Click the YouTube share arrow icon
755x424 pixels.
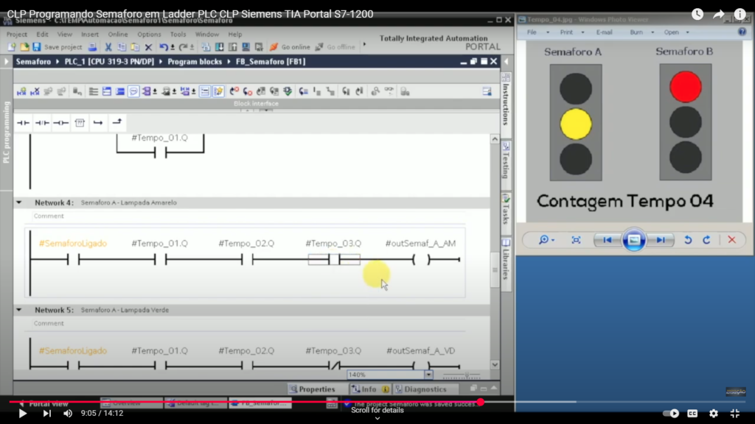pyautogui.click(x=718, y=15)
